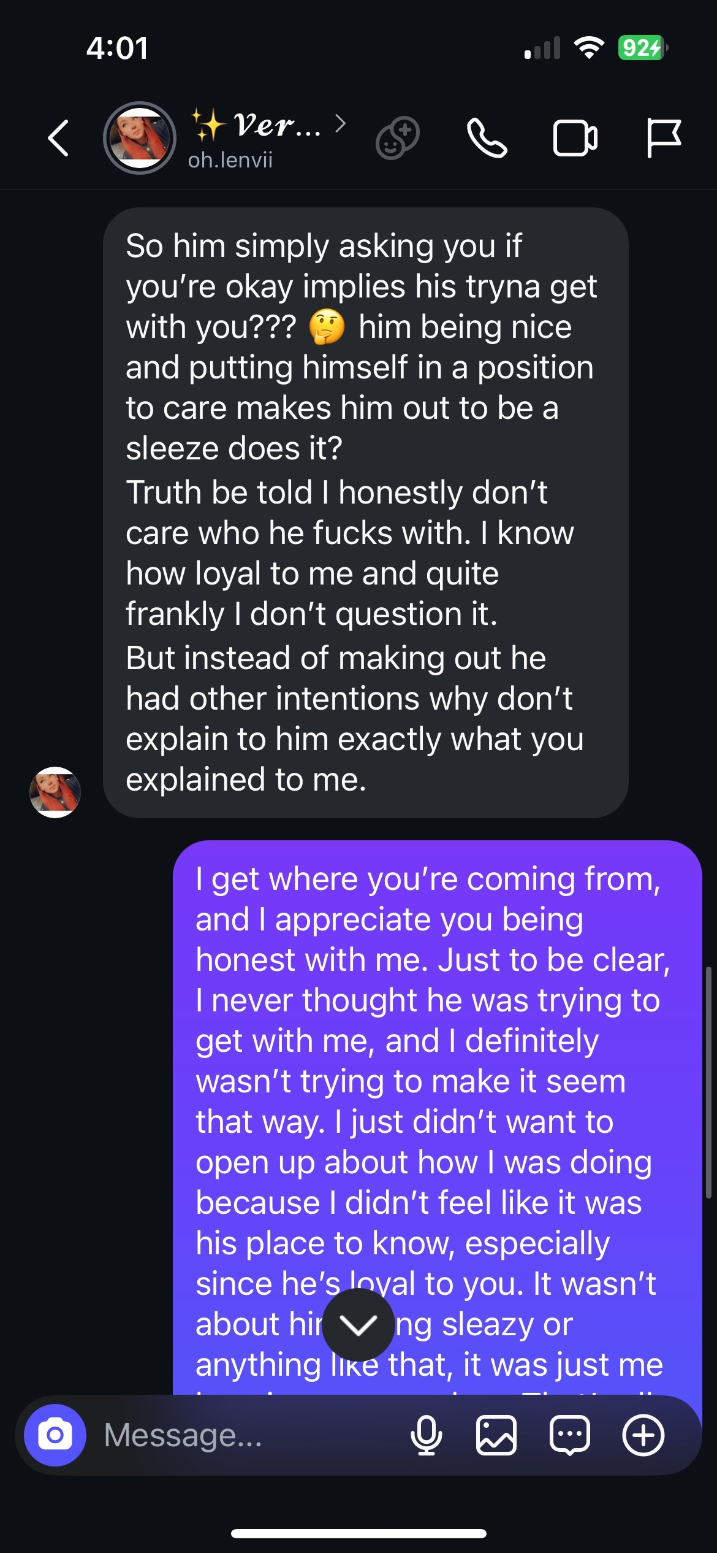This screenshot has width=717, height=1553.
Task: Tap the flag icon in header
Action: pos(663,138)
